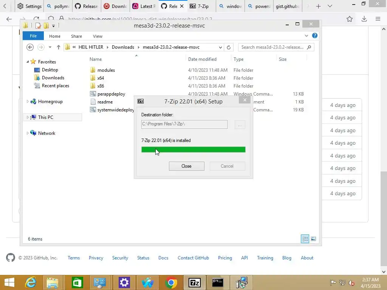This screenshot has width=387, height=290.
Task: Refresh the Explorer folder view
Action: click(x=229, y=47)
